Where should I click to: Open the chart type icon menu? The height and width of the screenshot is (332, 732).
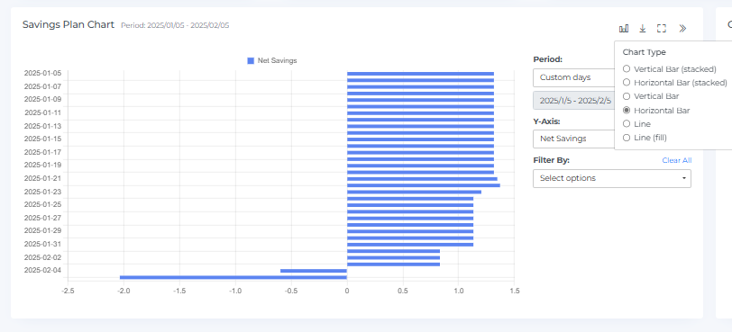pyautogui.click(x=624, y=29)
